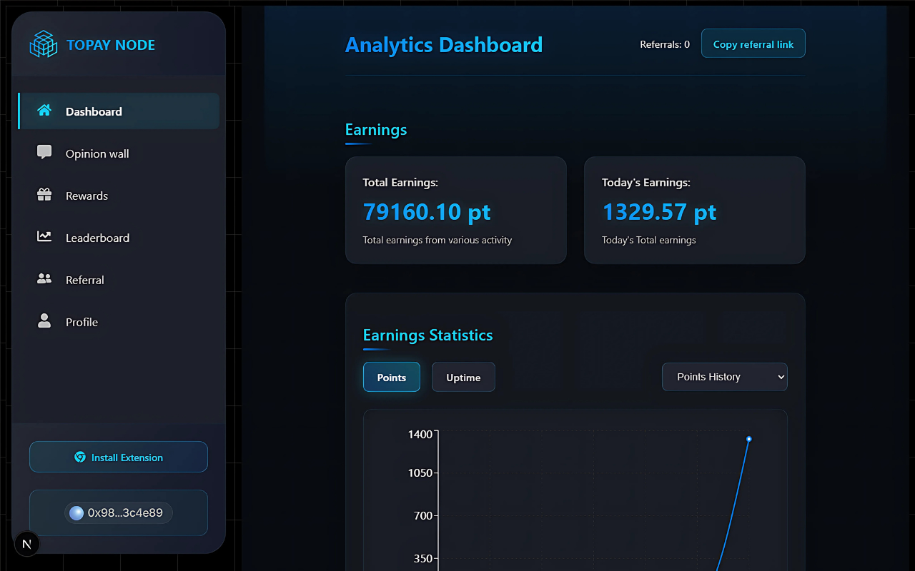
Task: Click Today's Earnings value 1329.57 pt
Action: coord(659,212)
